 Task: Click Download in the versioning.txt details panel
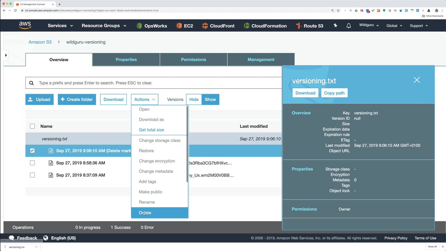click(x=305, y=93)
